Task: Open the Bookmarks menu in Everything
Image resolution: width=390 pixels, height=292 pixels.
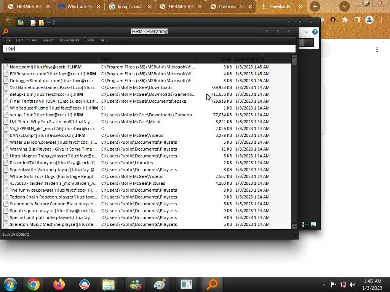Action: tap(69, 40)
